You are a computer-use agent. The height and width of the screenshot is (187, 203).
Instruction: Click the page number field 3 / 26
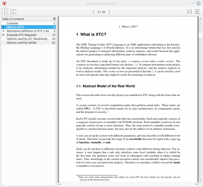(101, 12)
